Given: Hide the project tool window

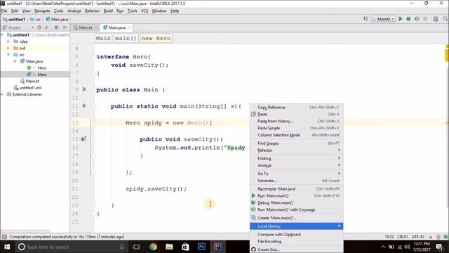Looking at the screenshot, I should pos(65,27).
